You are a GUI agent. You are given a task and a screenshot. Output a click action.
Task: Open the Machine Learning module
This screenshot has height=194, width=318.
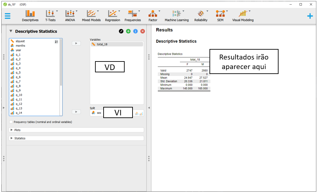click(x=177, y=15)
